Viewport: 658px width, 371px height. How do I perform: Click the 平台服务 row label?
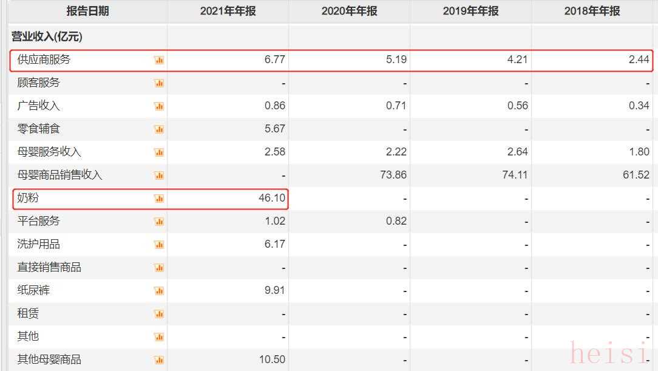pos(39,221)
